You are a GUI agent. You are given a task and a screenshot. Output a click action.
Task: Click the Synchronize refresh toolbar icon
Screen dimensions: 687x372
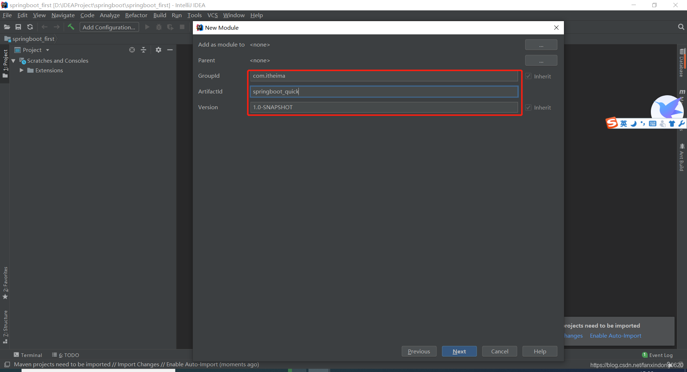click(30, 27)
